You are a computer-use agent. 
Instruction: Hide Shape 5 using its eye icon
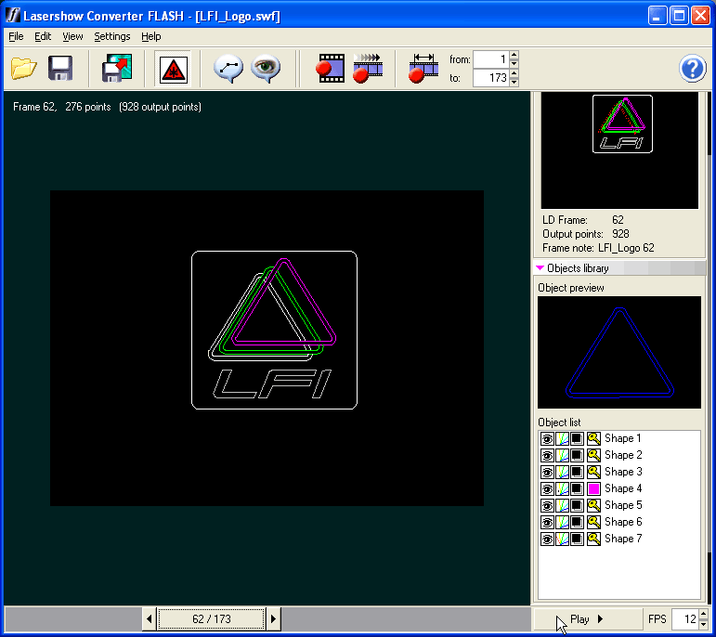click(547, 505)
